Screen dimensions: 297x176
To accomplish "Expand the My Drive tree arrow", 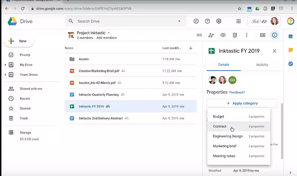I will pyautogui.click(x=5, y=65).
